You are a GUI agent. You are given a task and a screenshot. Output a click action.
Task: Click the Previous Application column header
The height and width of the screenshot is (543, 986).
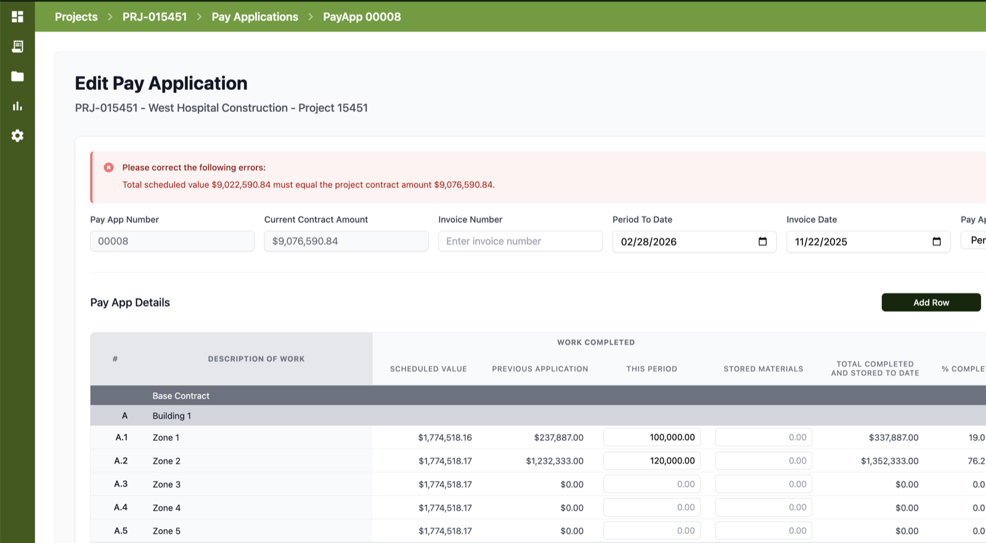(540, 369)
